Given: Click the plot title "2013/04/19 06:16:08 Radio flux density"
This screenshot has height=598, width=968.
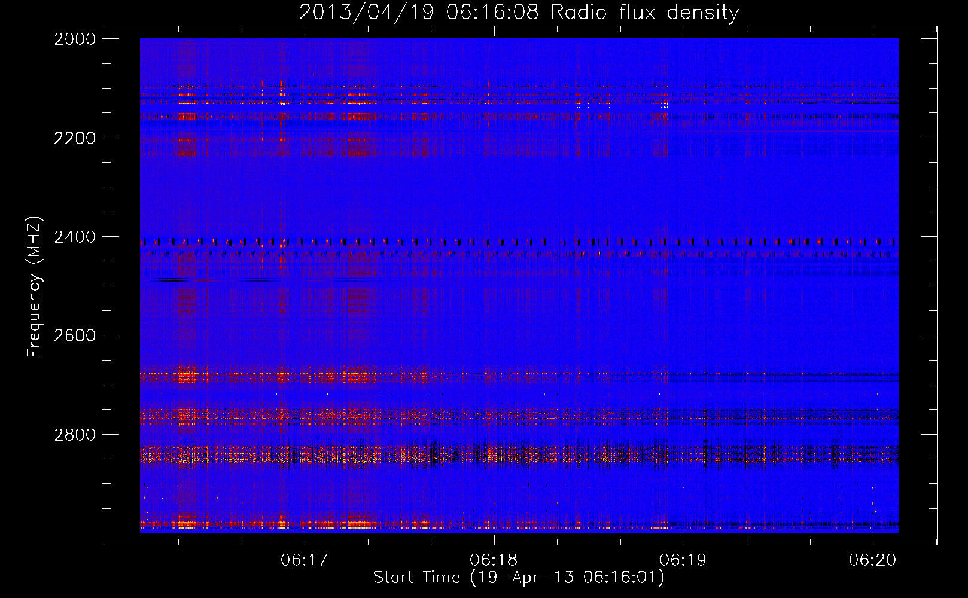Looking at the screenshot, I should [519, 12].
